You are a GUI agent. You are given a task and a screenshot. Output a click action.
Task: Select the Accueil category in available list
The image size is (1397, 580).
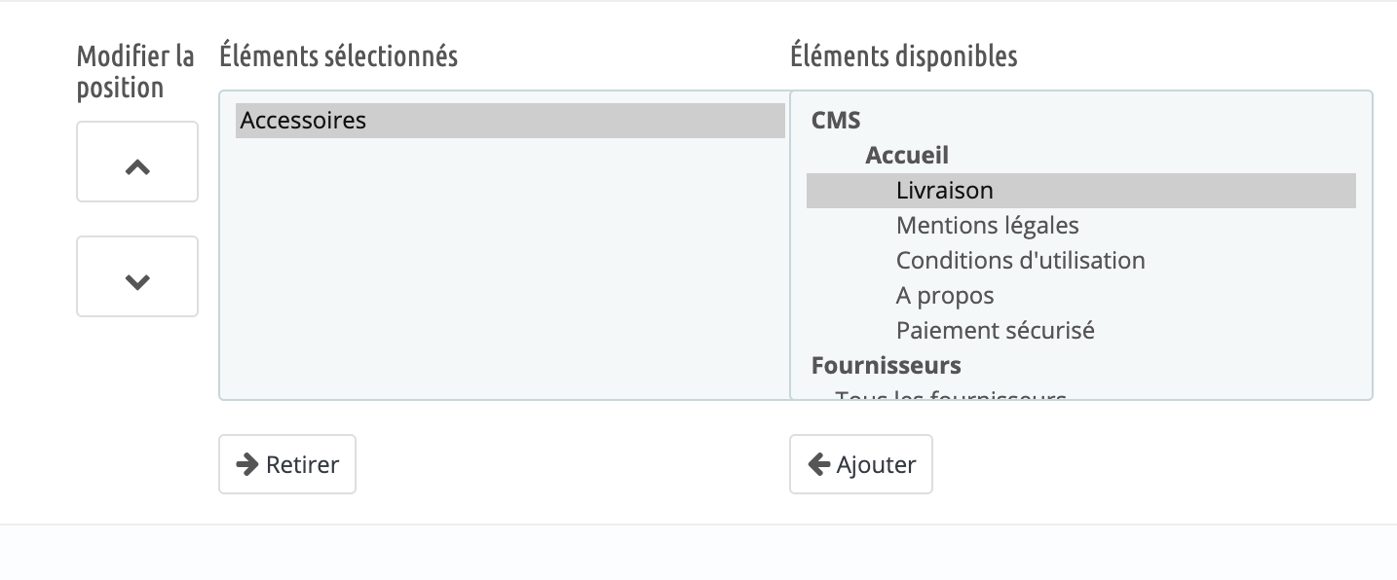(x=906, y=155)
